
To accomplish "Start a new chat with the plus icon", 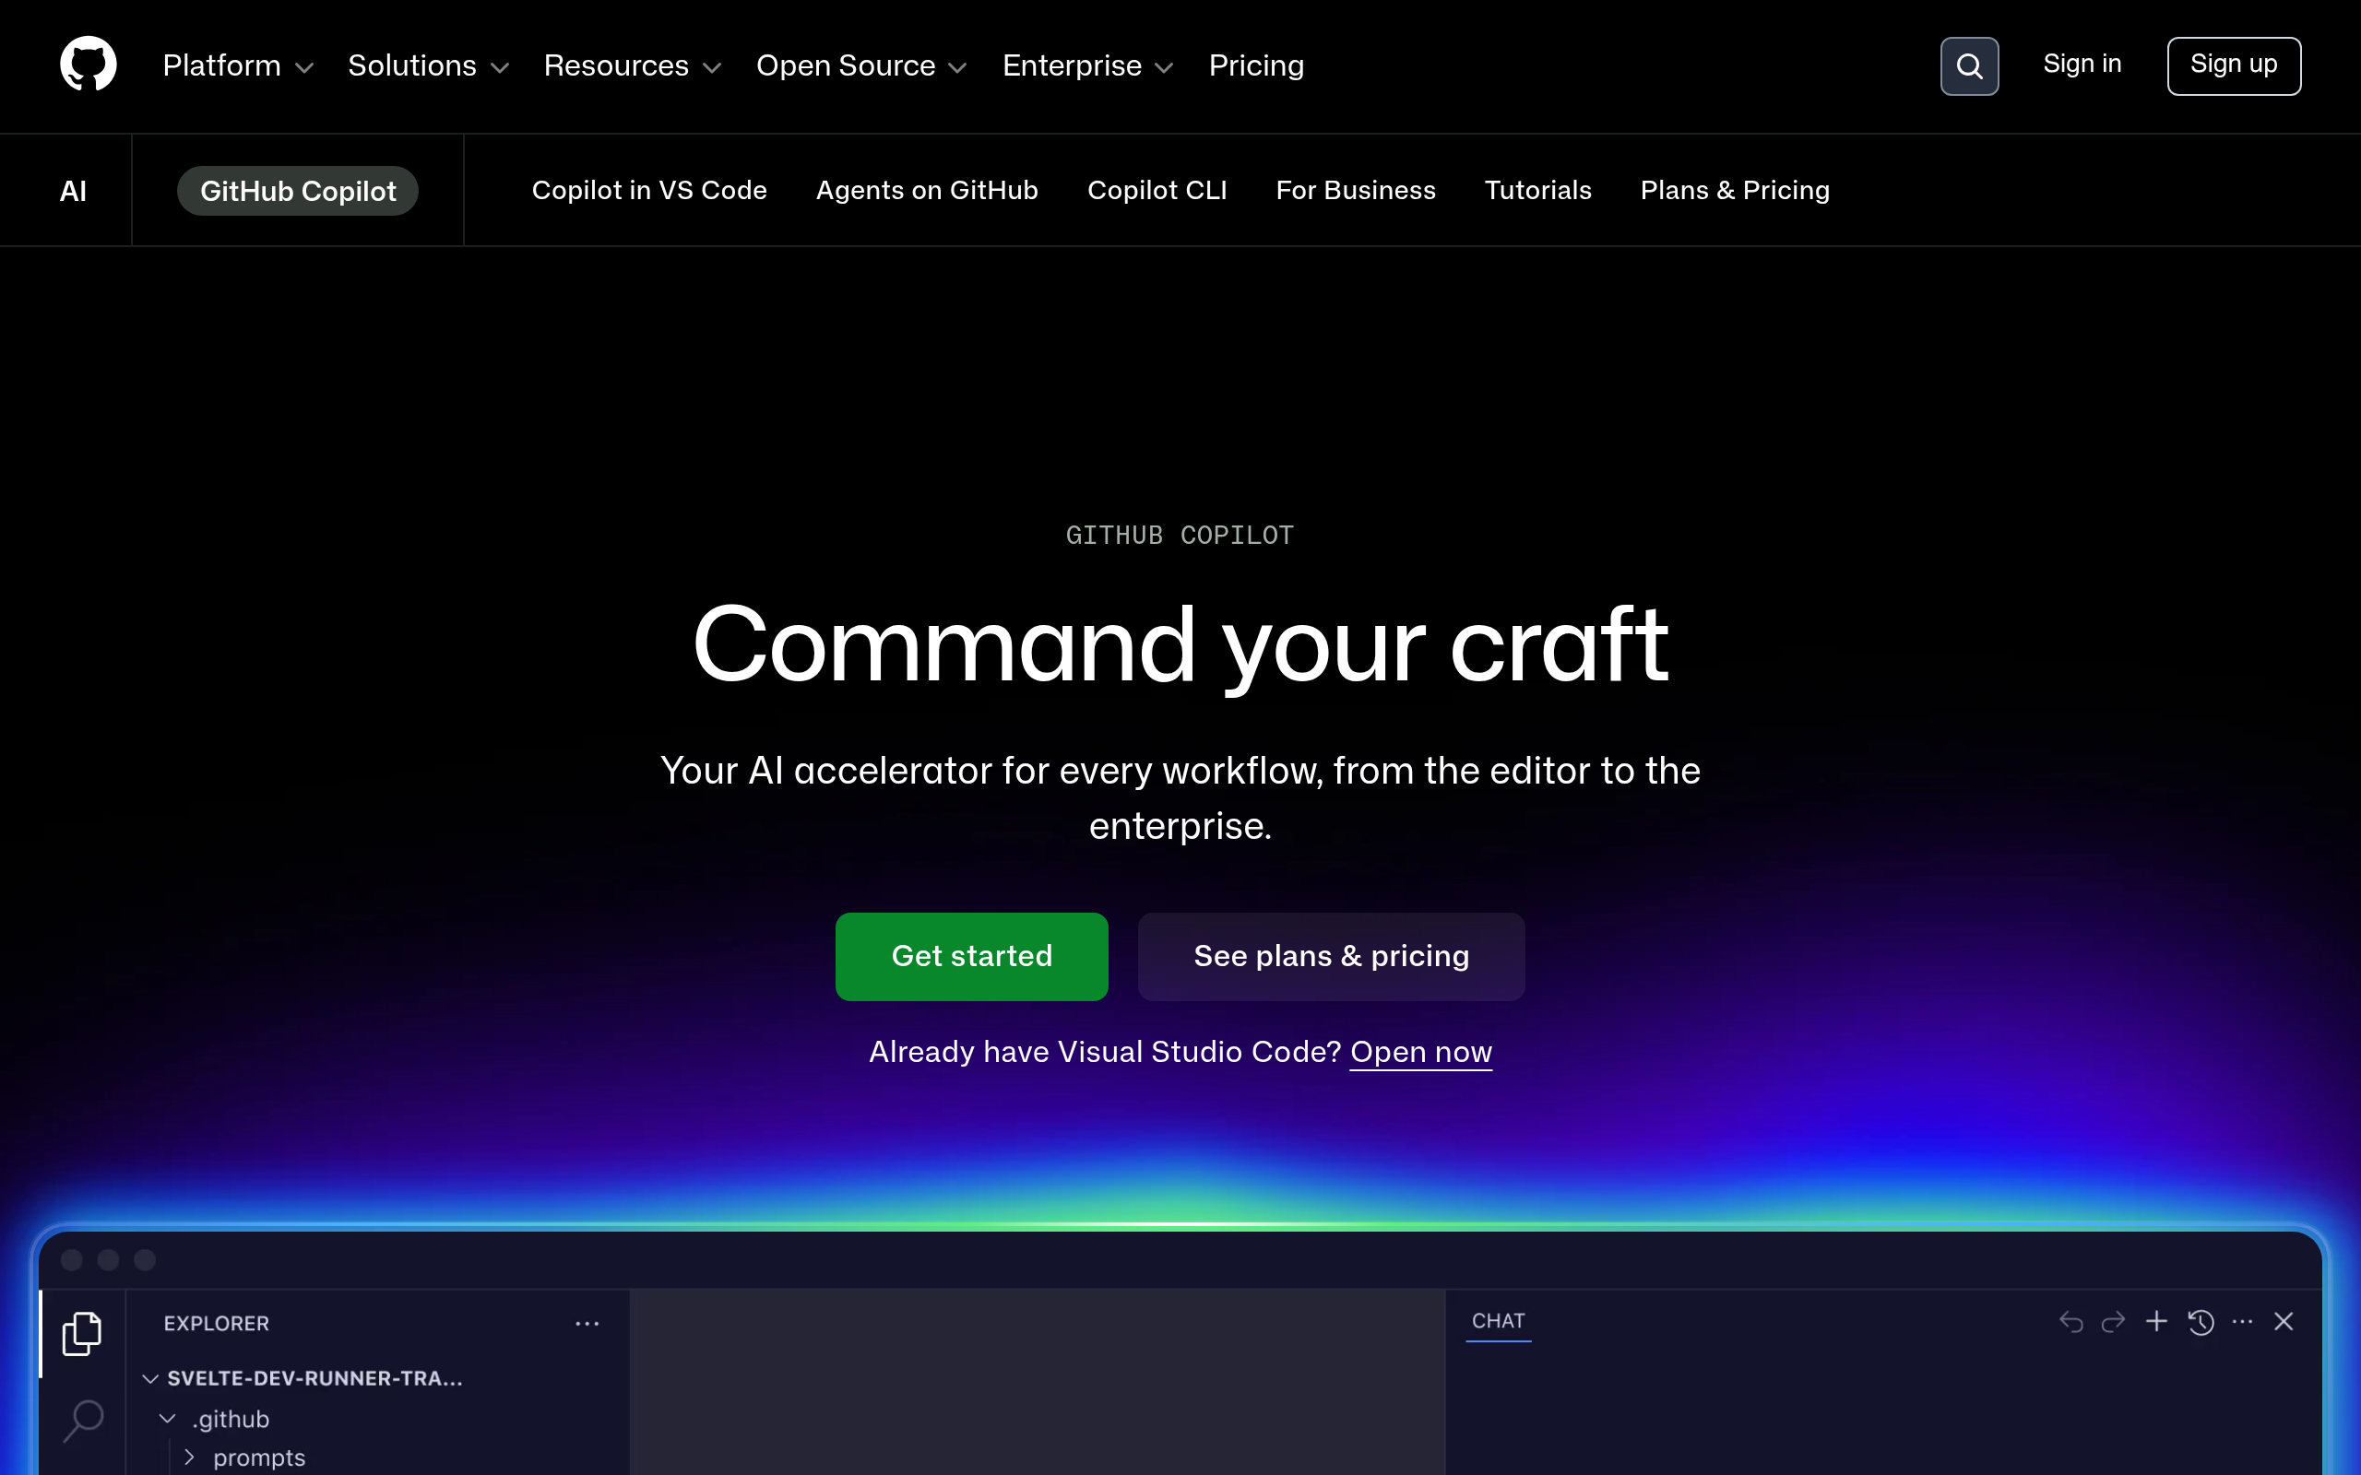I will [x=2156, y=1321].
